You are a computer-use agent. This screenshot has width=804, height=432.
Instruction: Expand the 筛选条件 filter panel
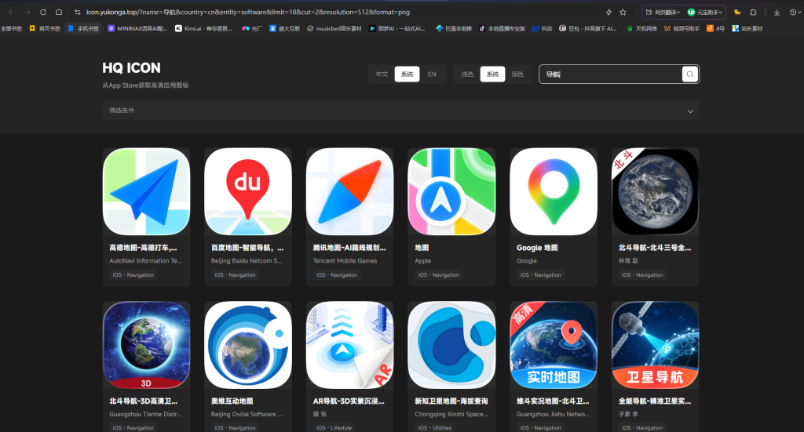401,111
